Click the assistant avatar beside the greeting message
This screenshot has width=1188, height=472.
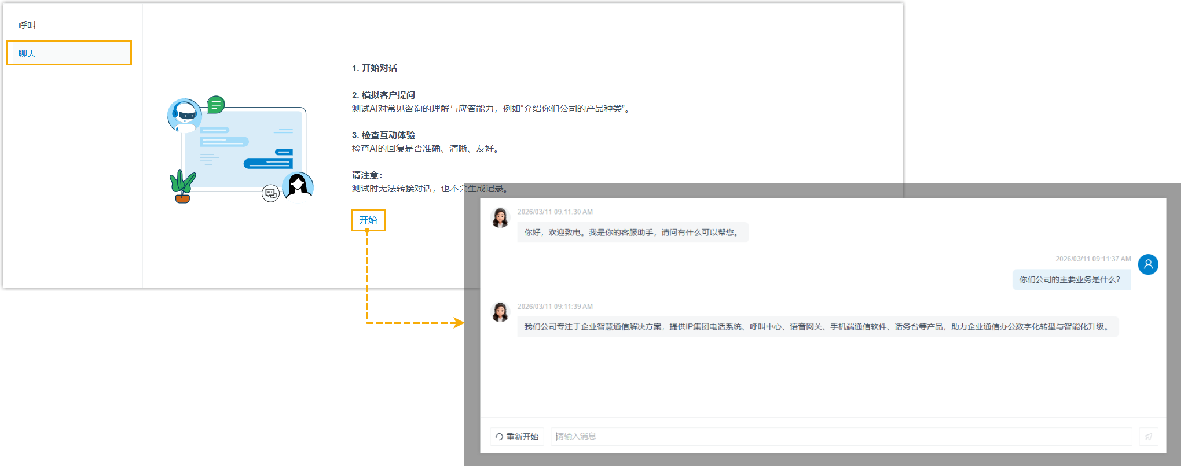500,218
